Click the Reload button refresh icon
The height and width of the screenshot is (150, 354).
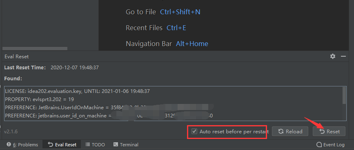coord(281,131)
